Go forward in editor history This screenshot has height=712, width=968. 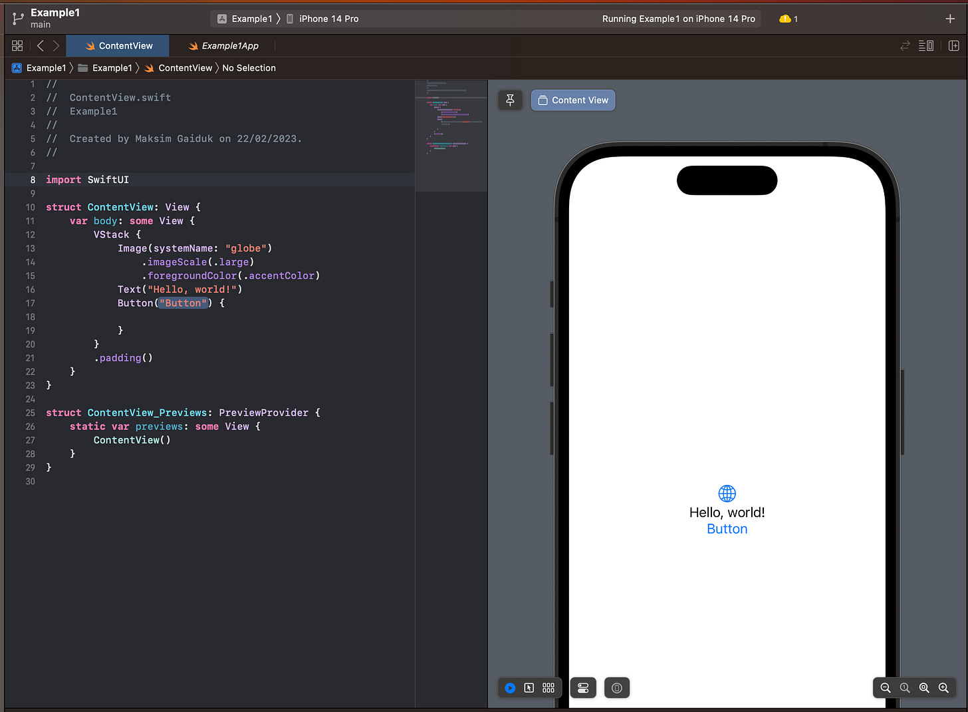[56, 46]
